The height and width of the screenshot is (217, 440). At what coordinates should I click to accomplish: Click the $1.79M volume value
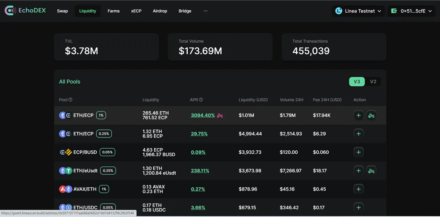pos(288,115)
